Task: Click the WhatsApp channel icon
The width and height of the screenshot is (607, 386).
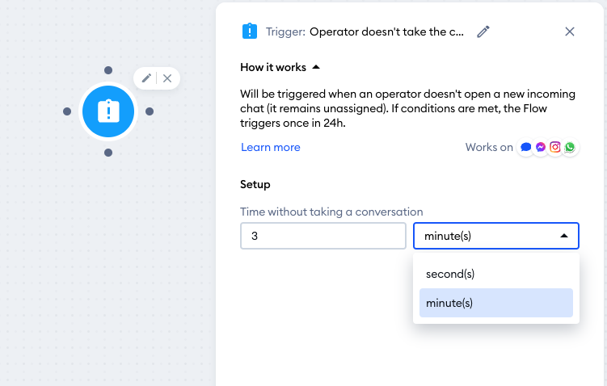Action: coord(570,147)
